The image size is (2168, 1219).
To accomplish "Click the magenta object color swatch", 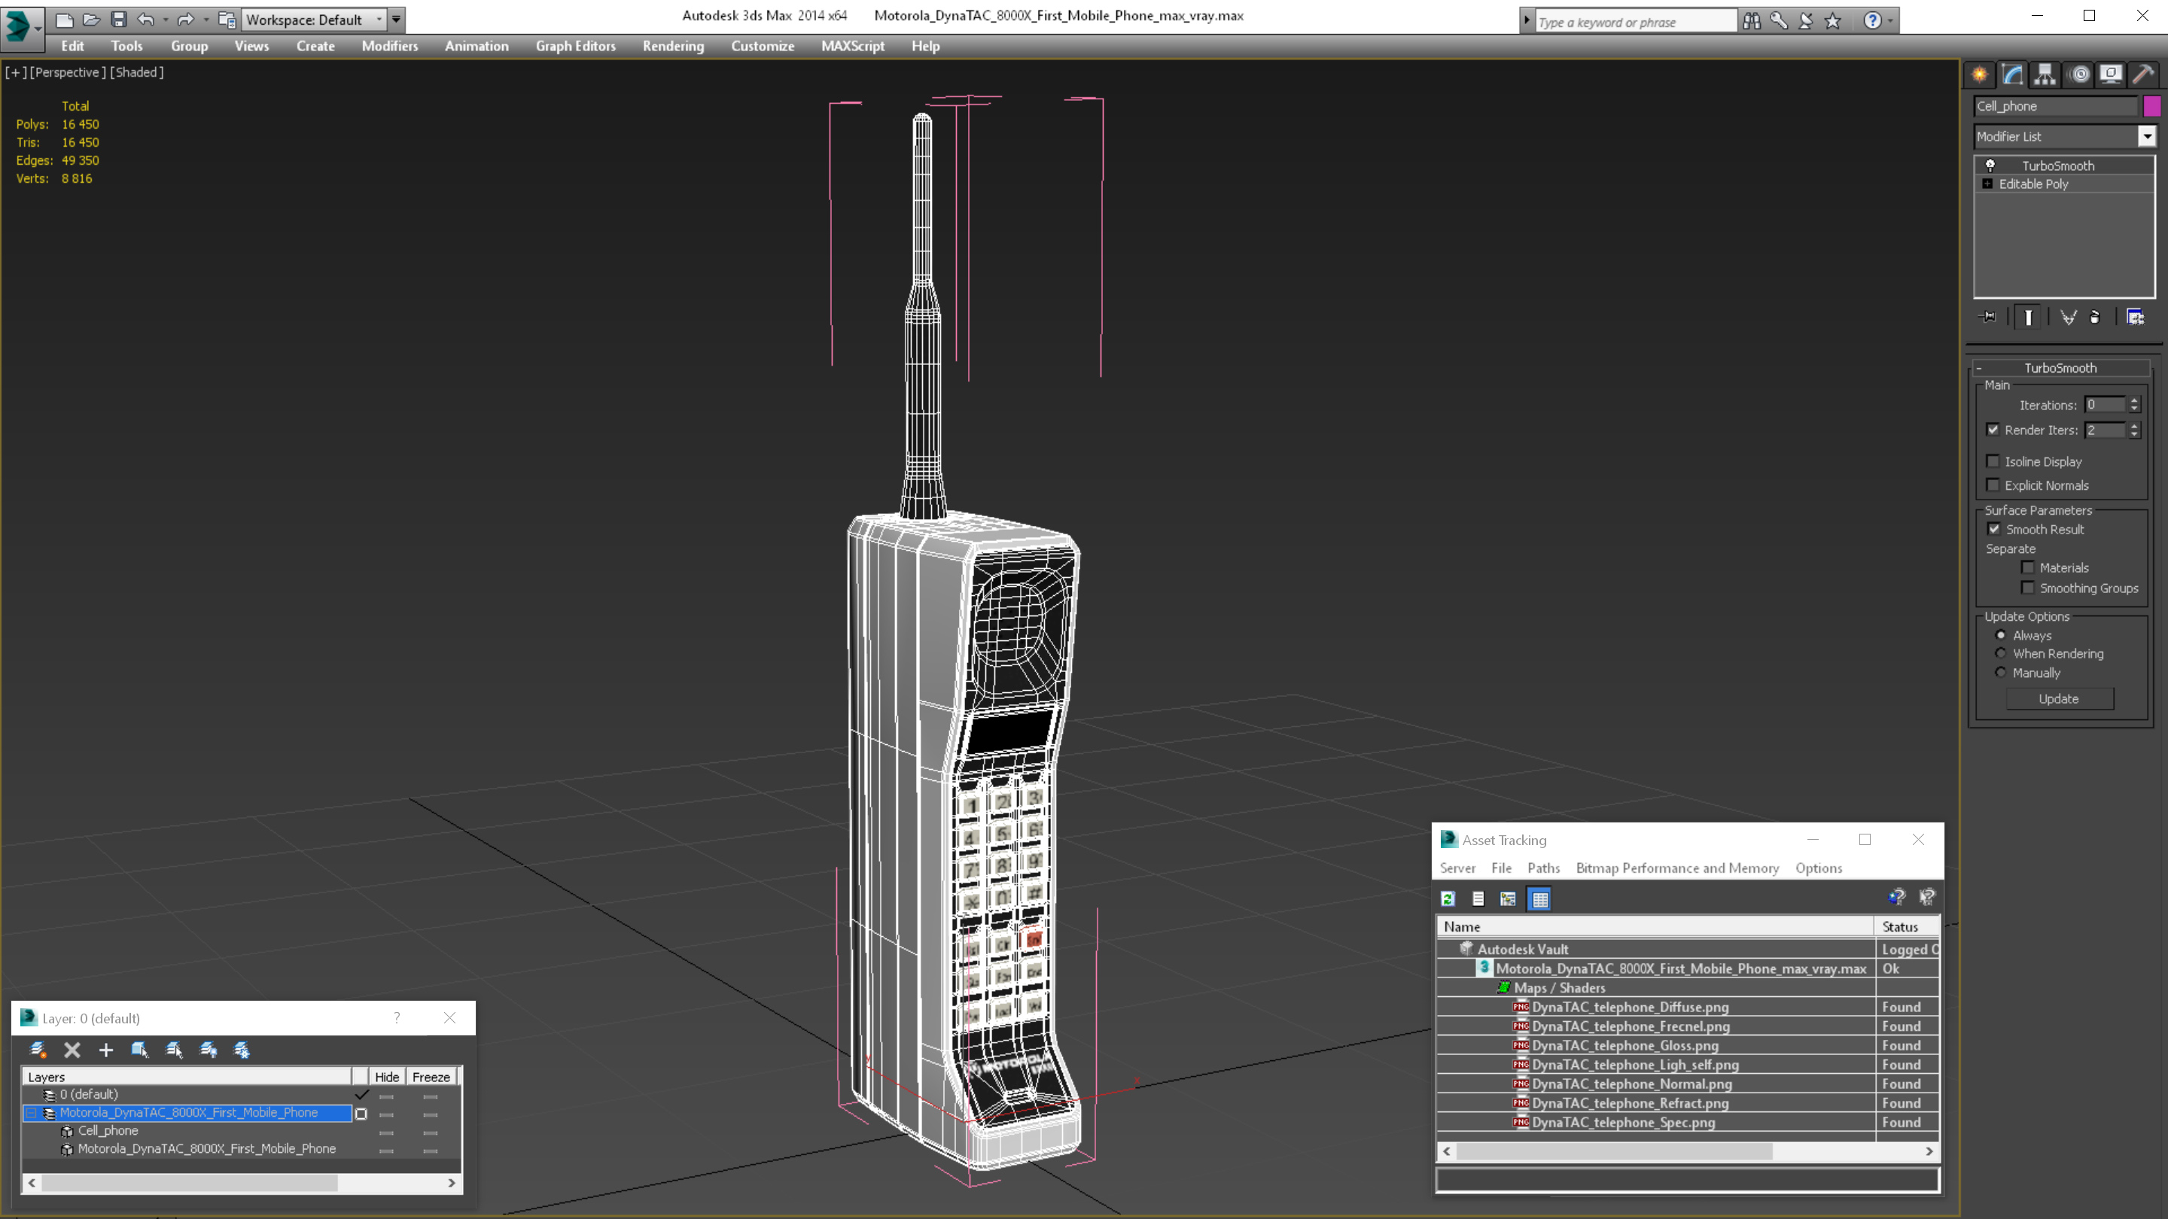I will click(x=2151, y=106).
